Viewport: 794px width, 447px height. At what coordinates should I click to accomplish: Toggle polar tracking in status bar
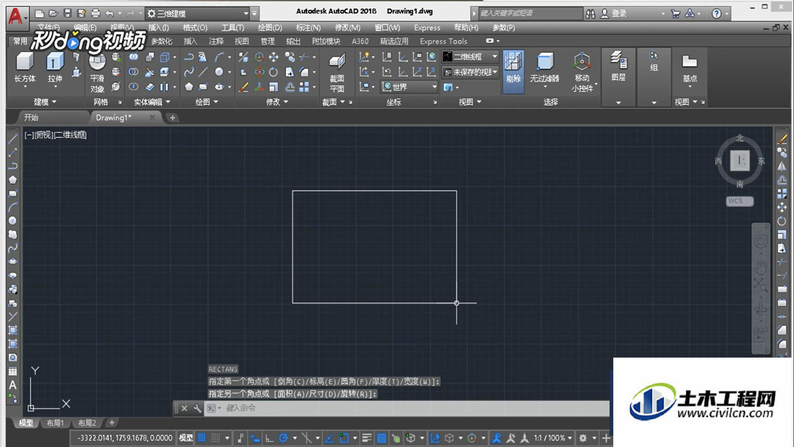[x=283, y=438]
